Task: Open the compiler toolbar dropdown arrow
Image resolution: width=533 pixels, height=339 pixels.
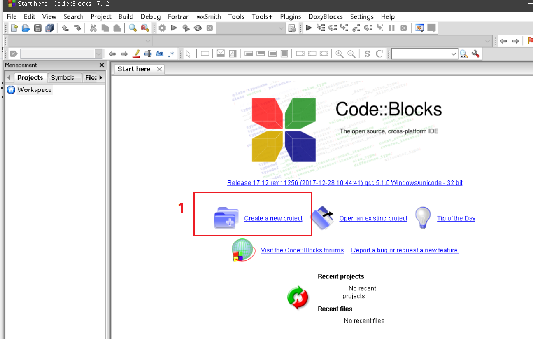Action: [x=148, y=41]
